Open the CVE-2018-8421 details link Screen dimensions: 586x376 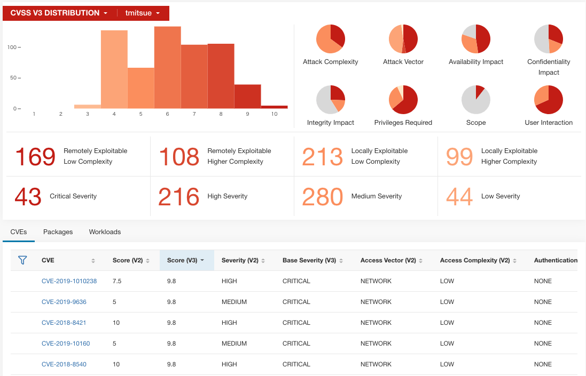pos(64,322)
